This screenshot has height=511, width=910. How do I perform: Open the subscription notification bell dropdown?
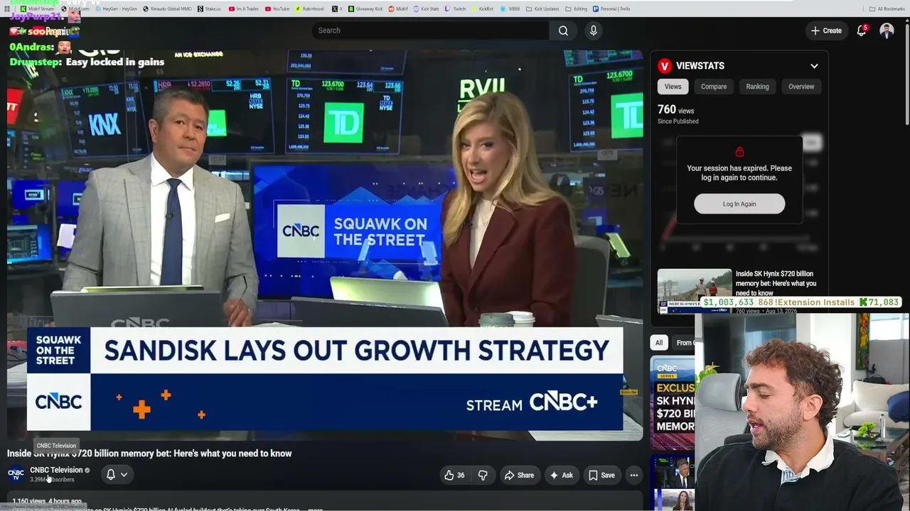pos(117,475)
